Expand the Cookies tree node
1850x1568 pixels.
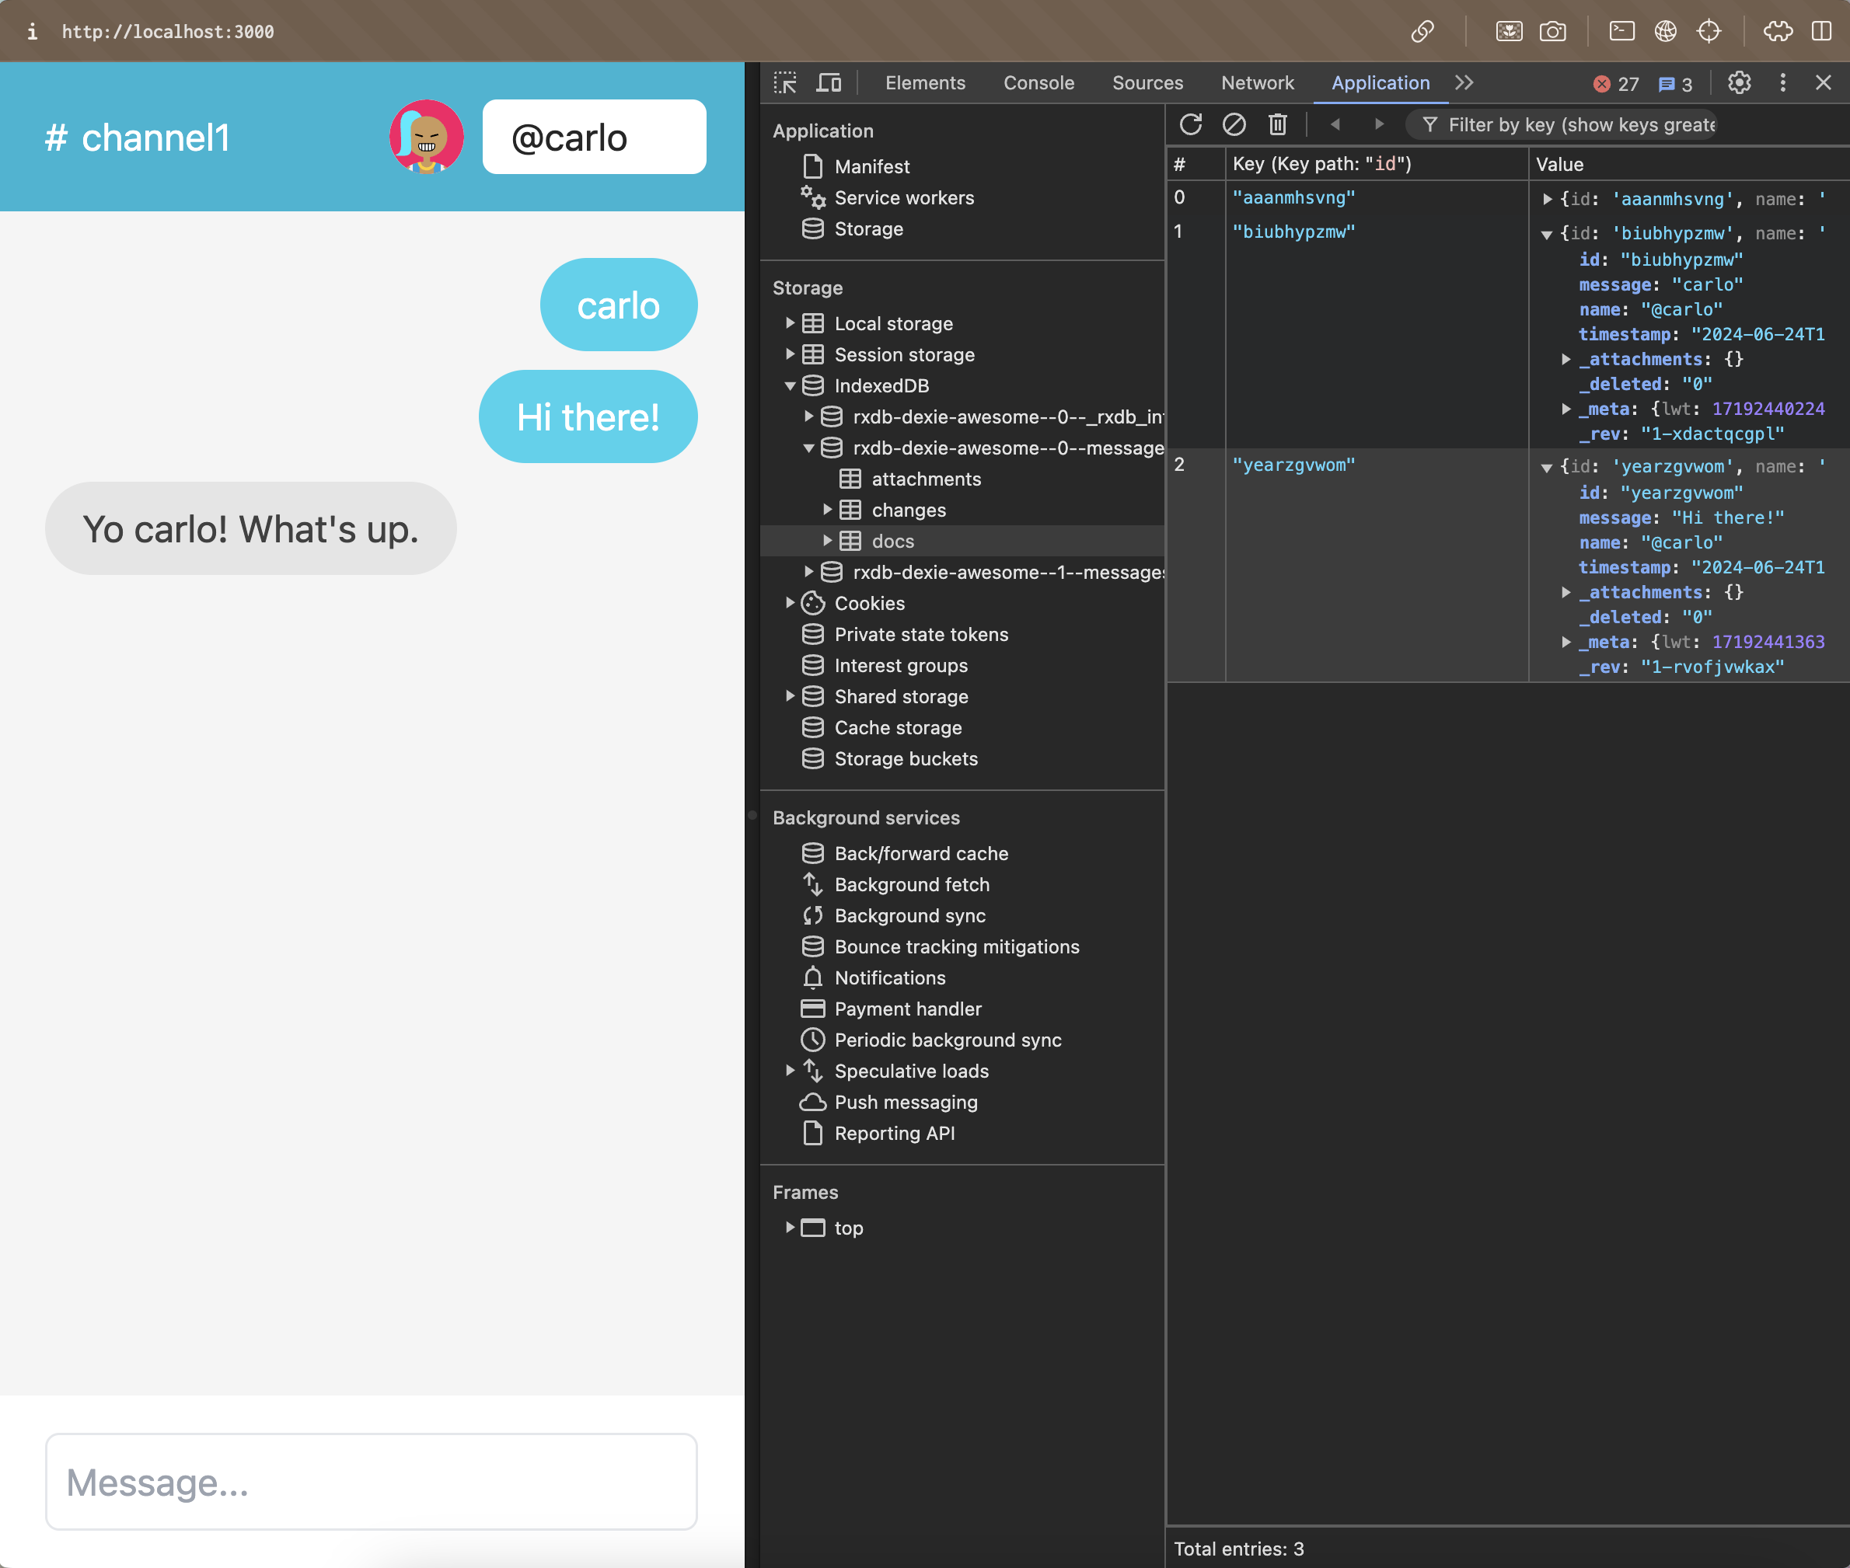click(791, 603)
